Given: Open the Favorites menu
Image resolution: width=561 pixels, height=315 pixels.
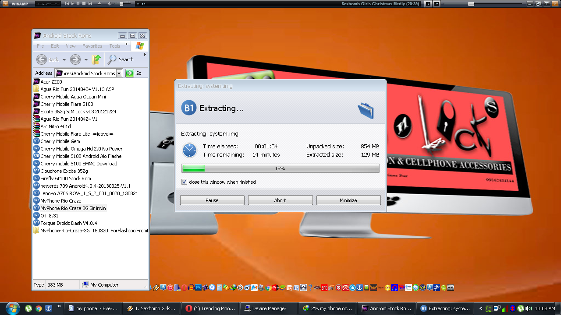Looking at the screenshot, I should [x=92, y=46].
